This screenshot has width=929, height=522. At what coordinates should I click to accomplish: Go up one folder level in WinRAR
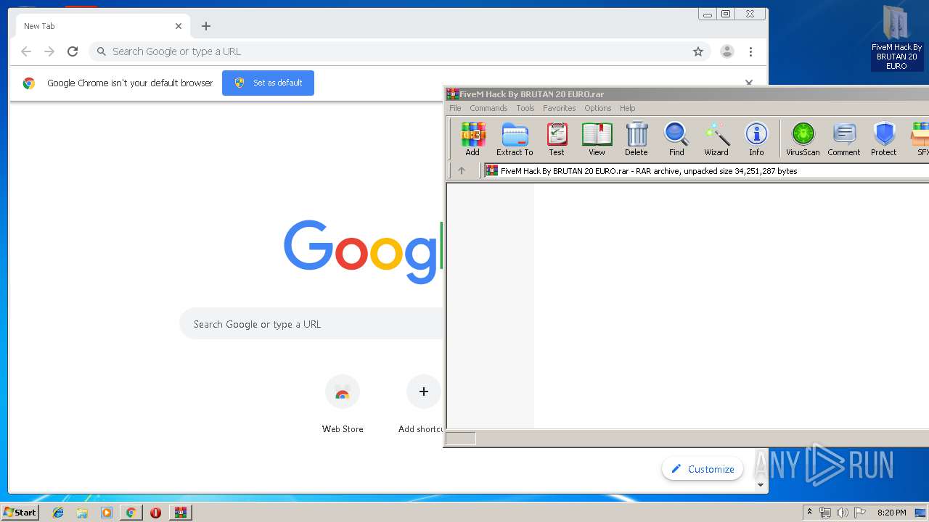[x=461, y=171]
